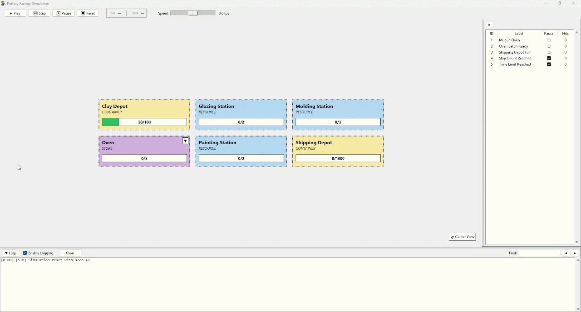This screenshot has width=581, height=312.
Task: Pause the simulation
Action: (x=64, y=14)
